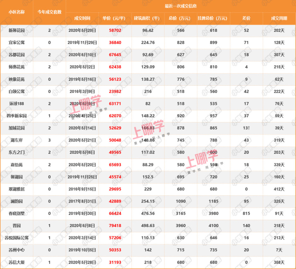Click the 小区名称 column header
This screenshot has width=296, height=269.
pos(17,12)
